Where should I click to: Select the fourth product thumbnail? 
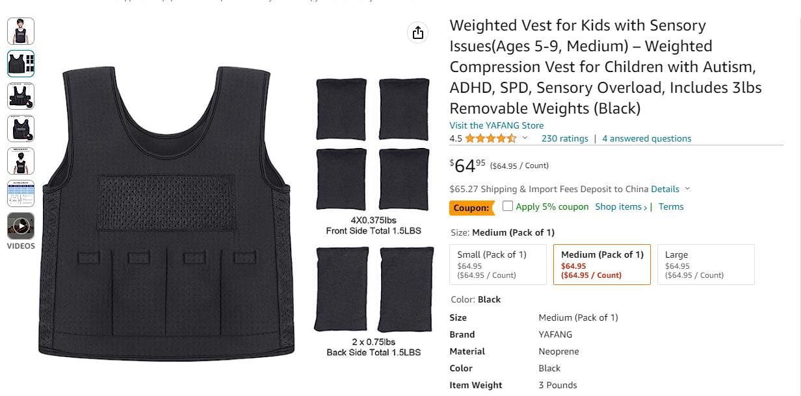point(21,129)
